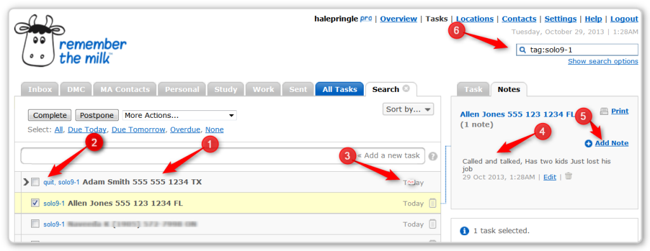Open the Sent tab
Viewport: 650px width, 251px height.
coord(298,89)
